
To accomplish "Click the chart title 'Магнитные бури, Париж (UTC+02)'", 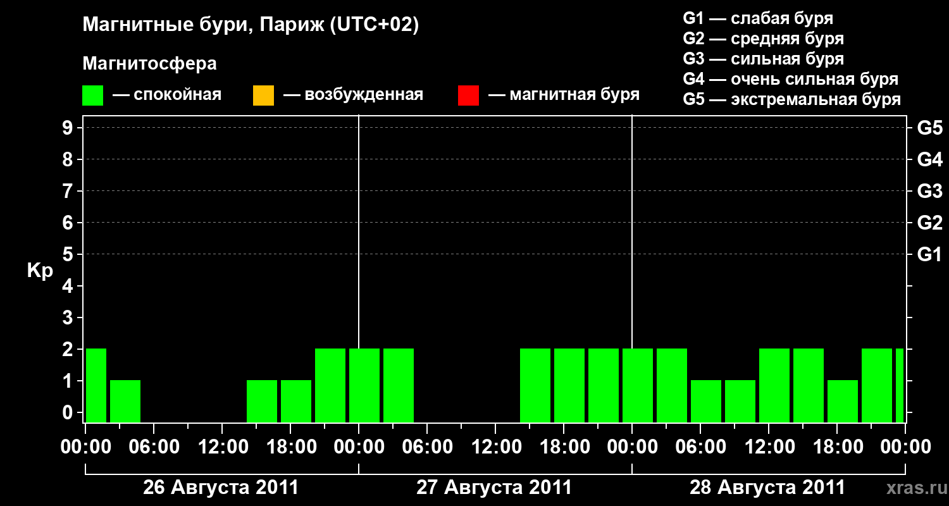I will [251, 25].
